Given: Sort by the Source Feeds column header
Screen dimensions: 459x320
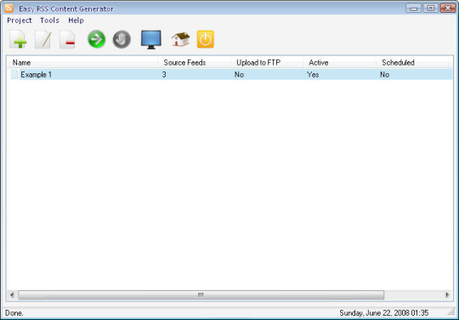Looking at the screenshot, I should coord(194,62).
